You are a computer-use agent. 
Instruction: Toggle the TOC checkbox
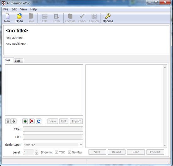[57, 152]
